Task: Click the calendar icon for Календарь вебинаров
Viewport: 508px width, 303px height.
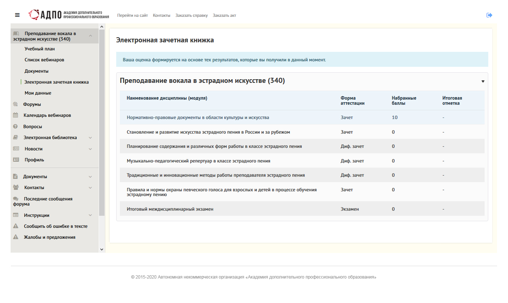Action: [x=15, y=115]
